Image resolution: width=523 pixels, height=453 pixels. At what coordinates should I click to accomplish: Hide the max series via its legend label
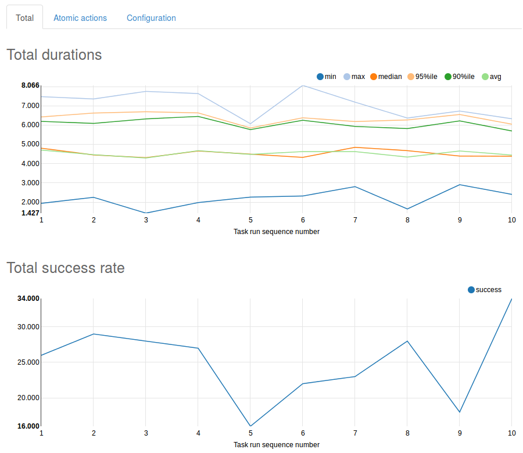359,76
